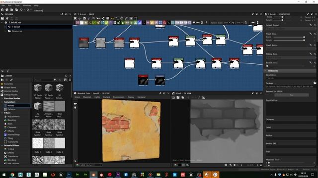Click the copy icon in 2D View toolbar
This screenshot has height=178, width=318.
coord(183,97)
